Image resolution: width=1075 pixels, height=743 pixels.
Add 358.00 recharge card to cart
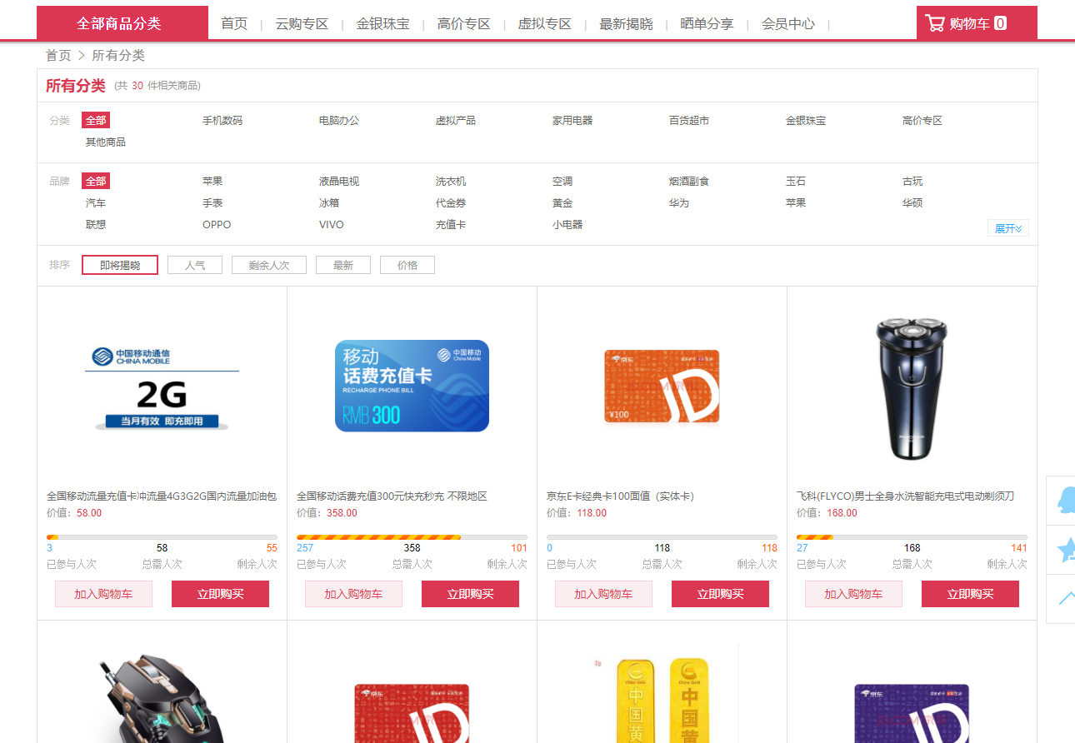353,594
